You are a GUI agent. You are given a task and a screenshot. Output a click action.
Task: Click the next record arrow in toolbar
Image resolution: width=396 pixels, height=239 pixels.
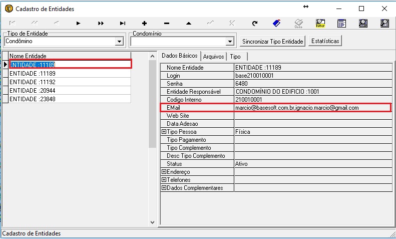pyautogui.click(x=79, y=23)
